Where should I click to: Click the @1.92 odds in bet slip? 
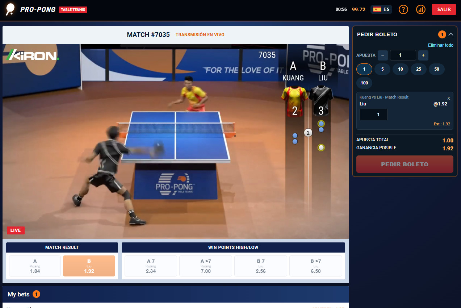tap(440, 104)
